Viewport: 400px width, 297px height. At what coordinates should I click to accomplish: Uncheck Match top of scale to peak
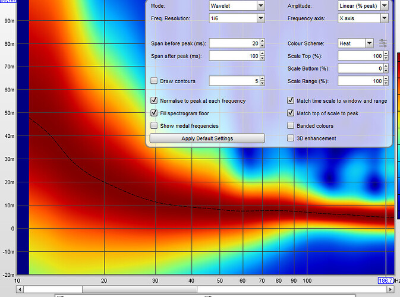pyautogui.click(x=290, y=113)
